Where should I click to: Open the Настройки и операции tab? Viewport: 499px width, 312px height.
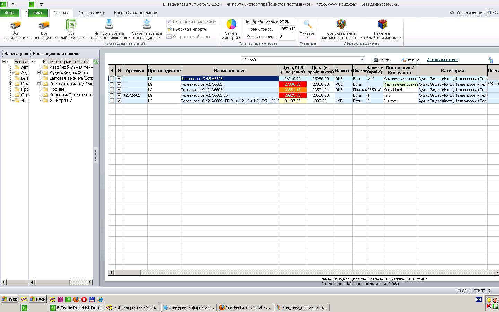[x=135, y=13]
